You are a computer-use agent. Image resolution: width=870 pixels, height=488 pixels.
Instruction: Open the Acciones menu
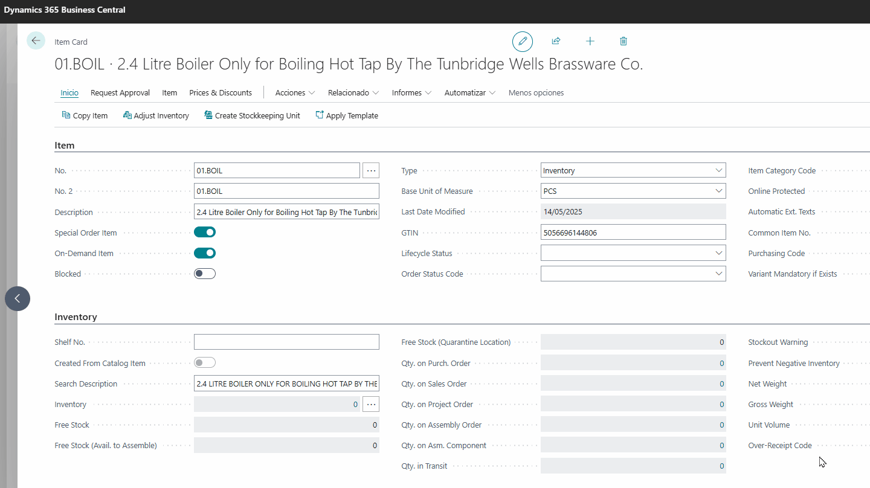[295, 93]
